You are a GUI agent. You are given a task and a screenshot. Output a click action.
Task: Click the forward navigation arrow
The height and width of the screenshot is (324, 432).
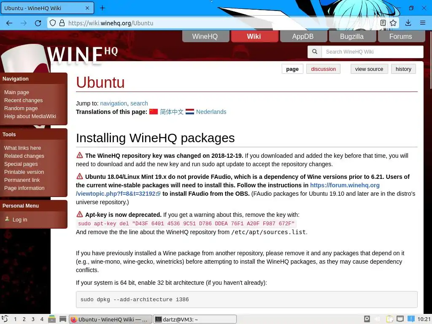pos(24,23)
